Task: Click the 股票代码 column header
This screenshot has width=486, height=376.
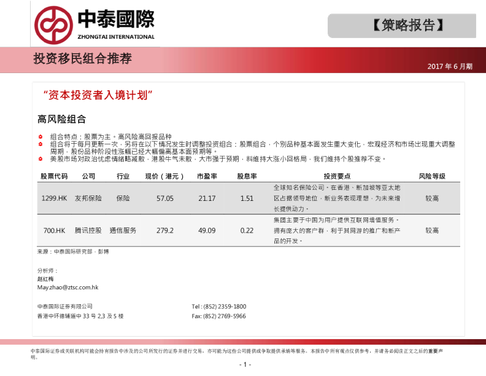Action: pyautogui.click(x=54, y=176)
